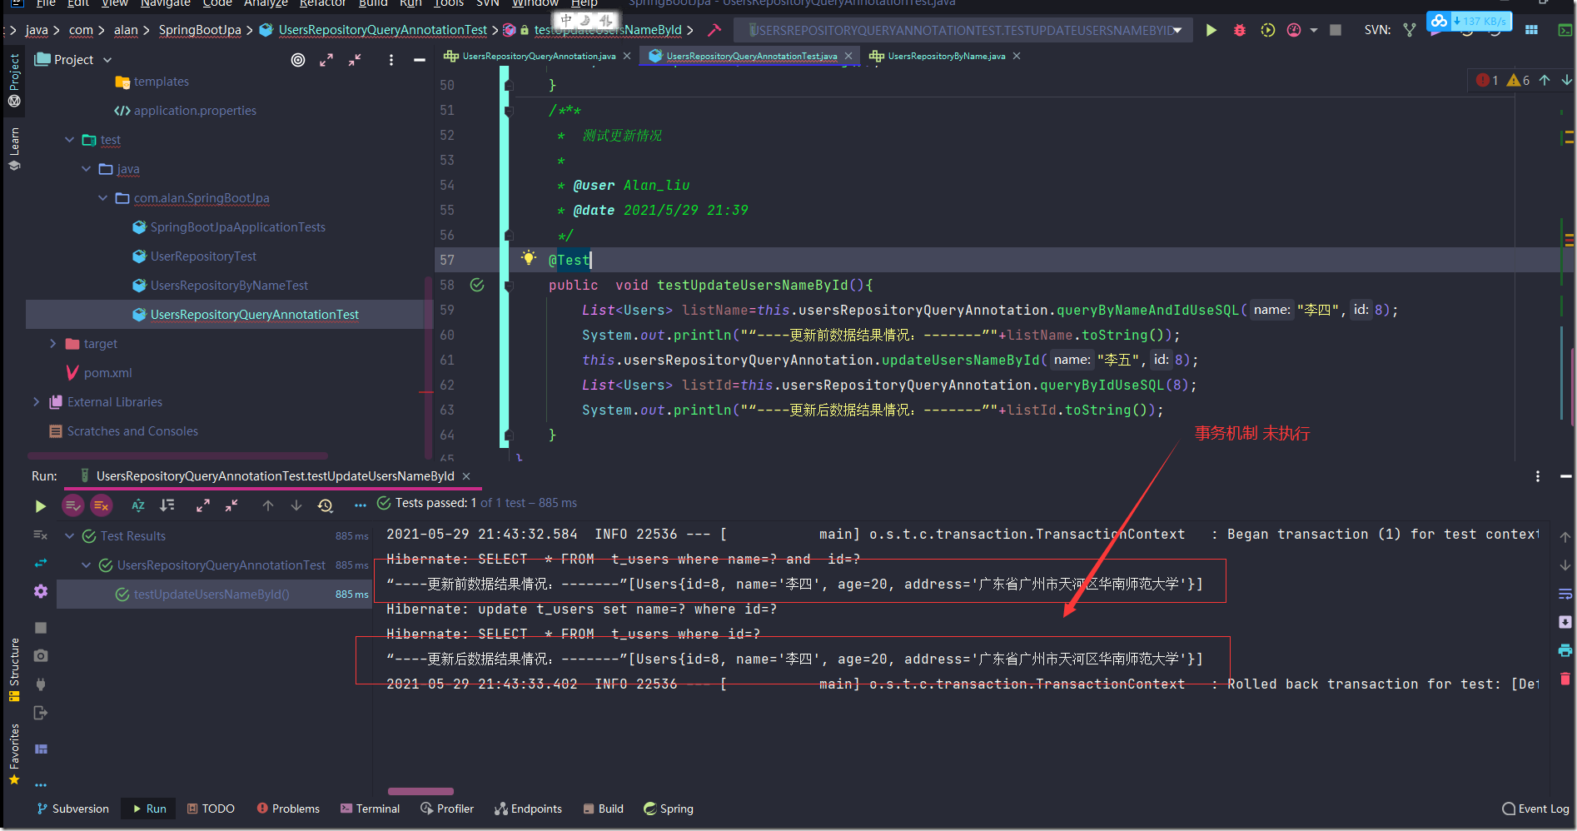Open the Spring tool window
This screenshot has height=831, width=1577.
[669, 809]
